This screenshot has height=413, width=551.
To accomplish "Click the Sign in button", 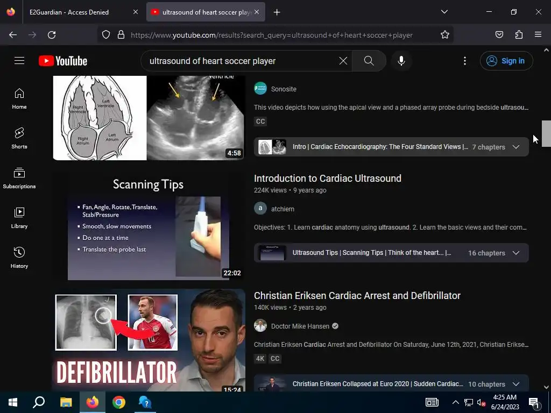I will point(506,61).
